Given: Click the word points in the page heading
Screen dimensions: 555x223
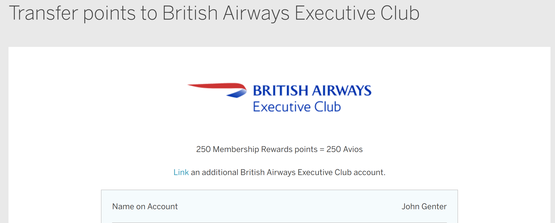Looking at the screenshot, I should [109, 13].
